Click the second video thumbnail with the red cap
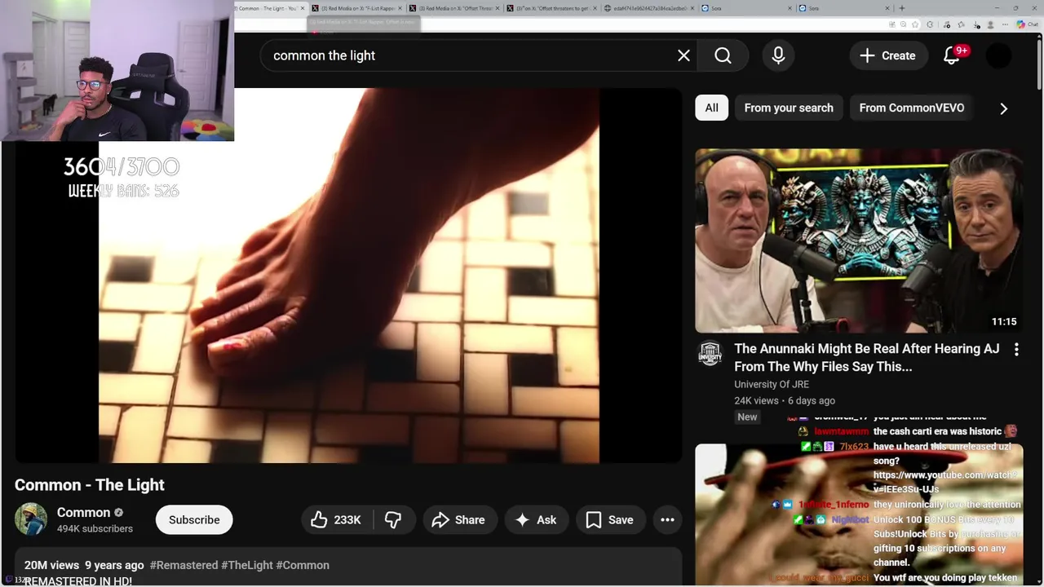1044x587 pixels. tap(859, 515)
